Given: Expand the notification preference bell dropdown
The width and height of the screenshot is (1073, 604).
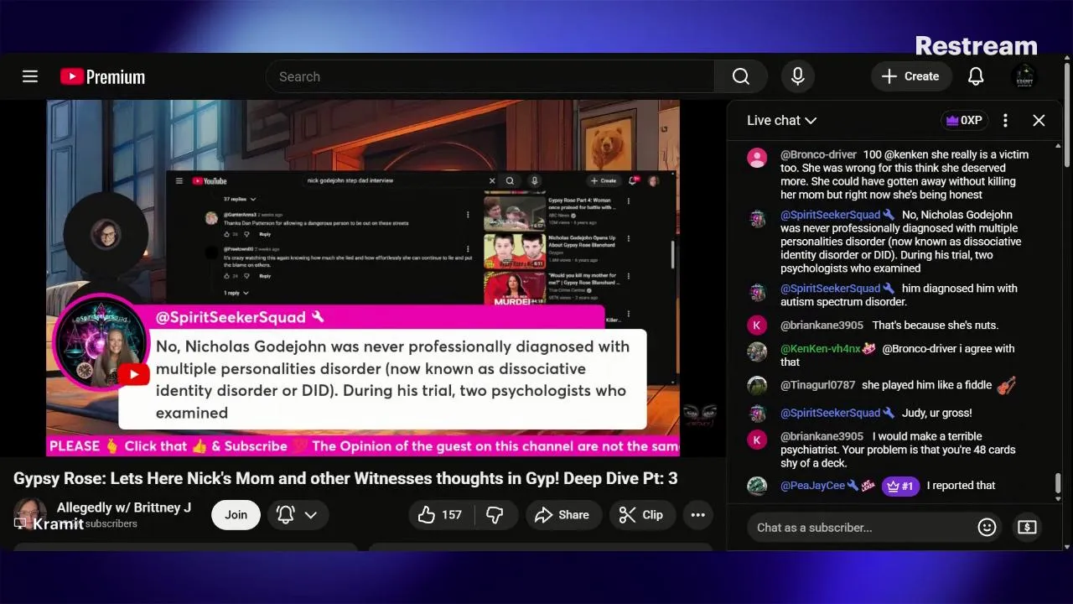Looking at the screenshot, I should tap(297, 515).
